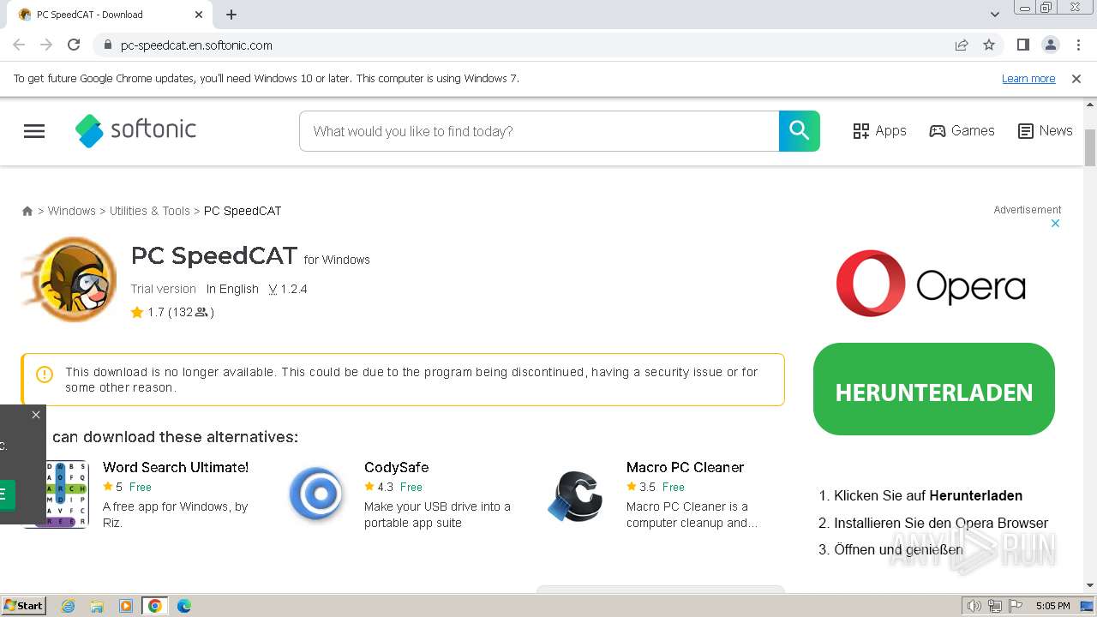Screen dimensions: 1097x617
Task: Reload the current page
Action: coord(74,45)
